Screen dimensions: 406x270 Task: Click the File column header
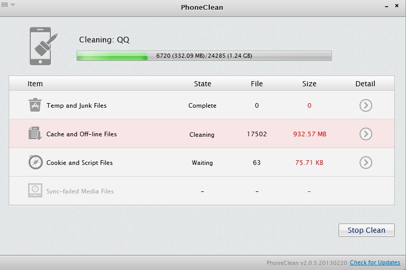256,84
